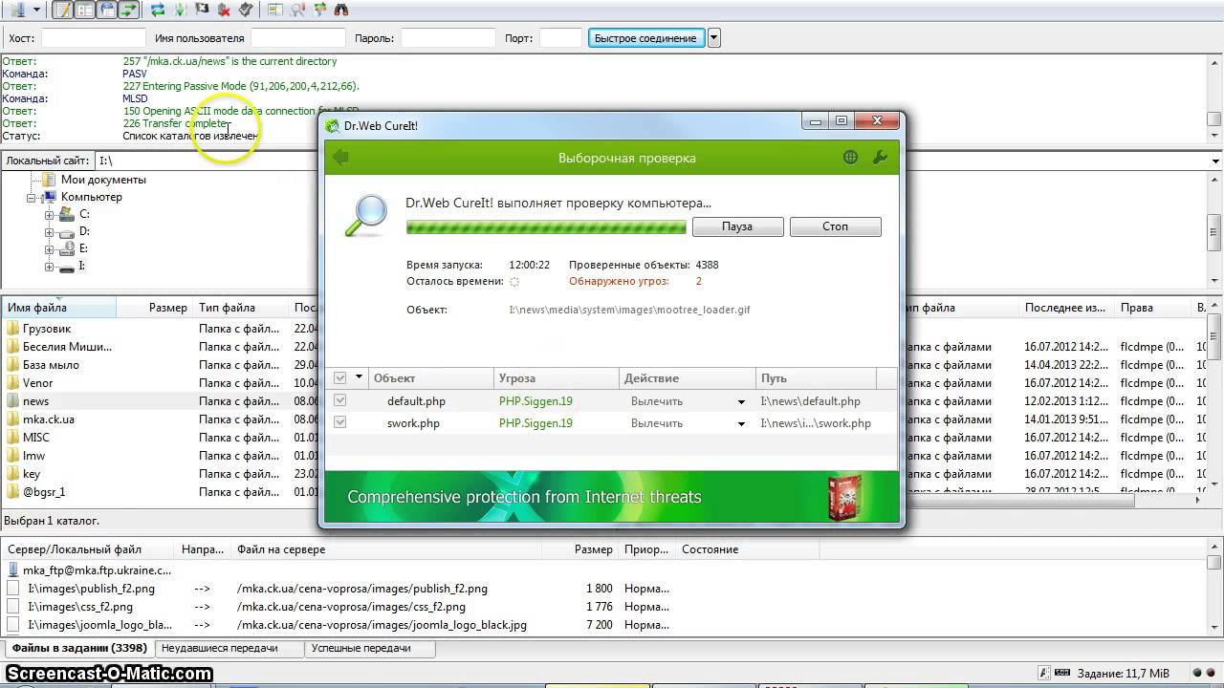Click the disconnect from server icon
Image resolution: width=1224 pixels, height=688 pixels.
click(224, 10)
